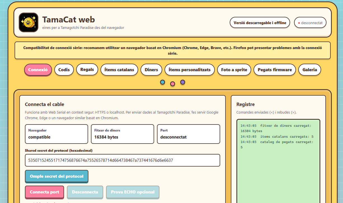Viewport: 343px width, 203px height.
Task: Open the Pegats firmware tab
Action: tap(275, 70)
